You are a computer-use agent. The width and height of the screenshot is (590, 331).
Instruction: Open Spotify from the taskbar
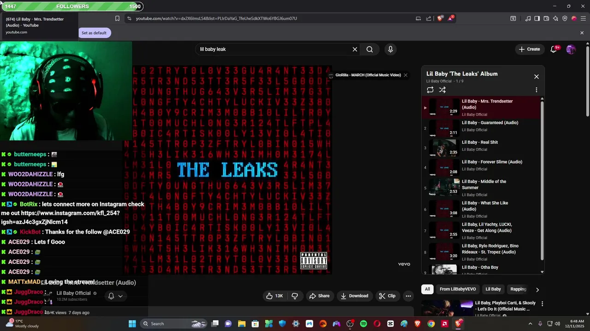[363, 324]
